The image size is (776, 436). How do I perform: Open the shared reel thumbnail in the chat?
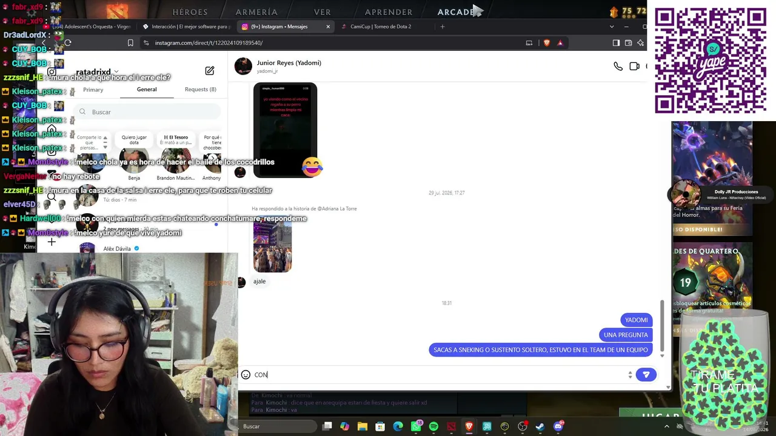[x=285, y=130]
